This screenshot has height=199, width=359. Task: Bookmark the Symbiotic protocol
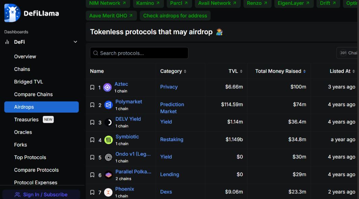(x=92, y=140)
